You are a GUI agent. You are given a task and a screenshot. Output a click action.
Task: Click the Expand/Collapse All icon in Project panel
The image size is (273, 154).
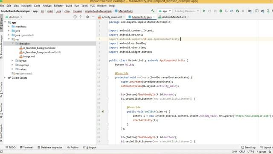click(x=81, y=17)
